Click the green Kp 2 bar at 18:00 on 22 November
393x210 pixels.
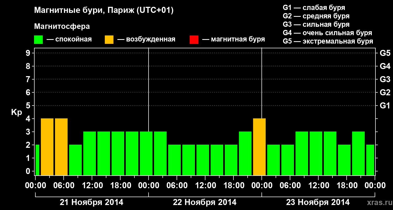click(231, 160)
